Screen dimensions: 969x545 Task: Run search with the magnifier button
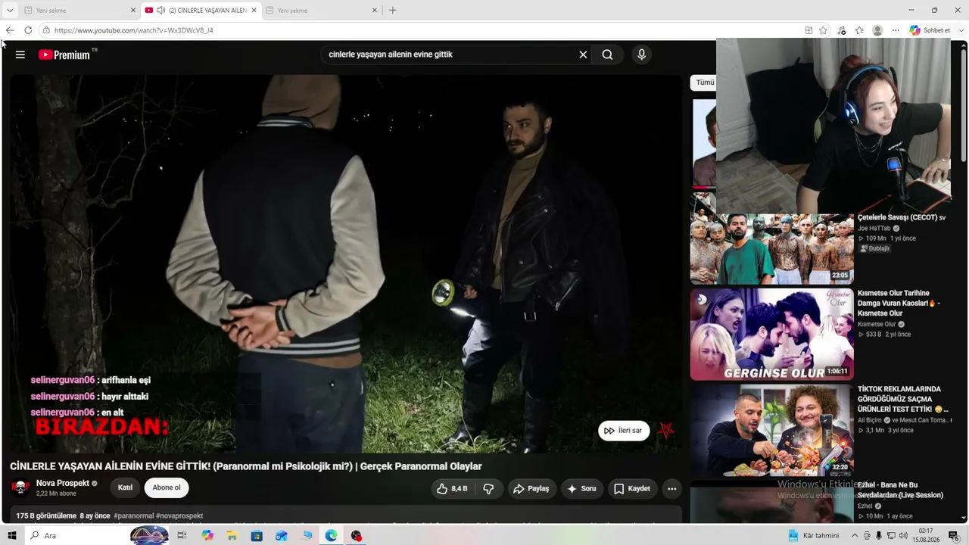point(607,54)
